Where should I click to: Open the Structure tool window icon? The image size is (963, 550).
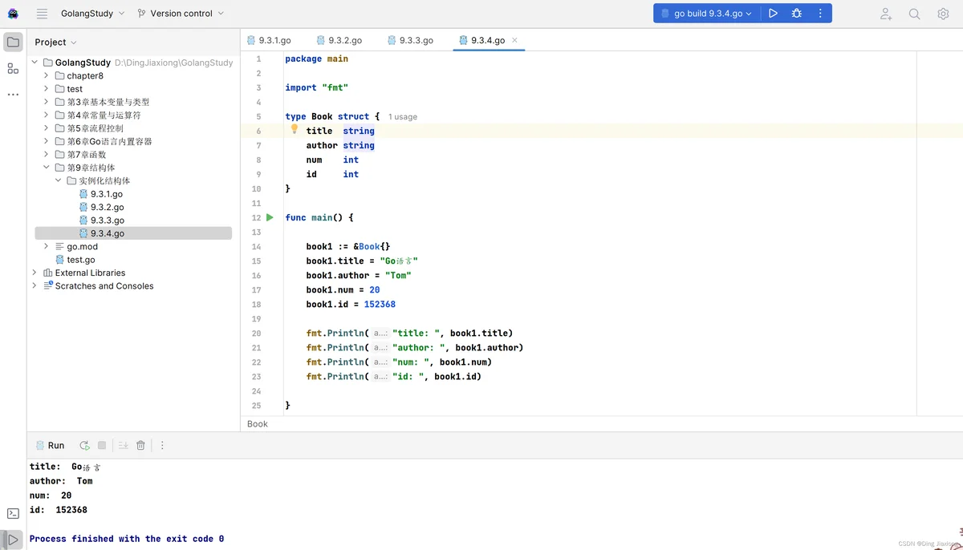[13, 68]
